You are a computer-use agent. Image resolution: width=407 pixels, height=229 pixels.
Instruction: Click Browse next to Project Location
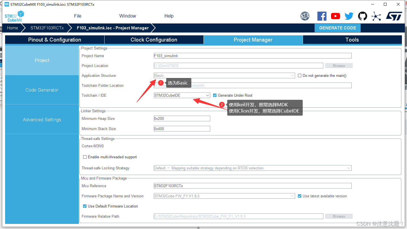point(339,66)
